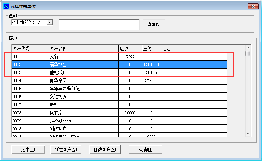
Task: Select customer 福华织造
Action: pos(119,64)
